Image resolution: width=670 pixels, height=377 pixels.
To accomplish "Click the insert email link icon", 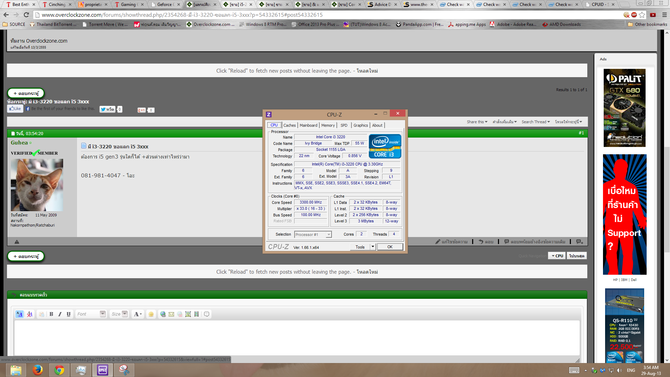I will click(x=171, y=314).
